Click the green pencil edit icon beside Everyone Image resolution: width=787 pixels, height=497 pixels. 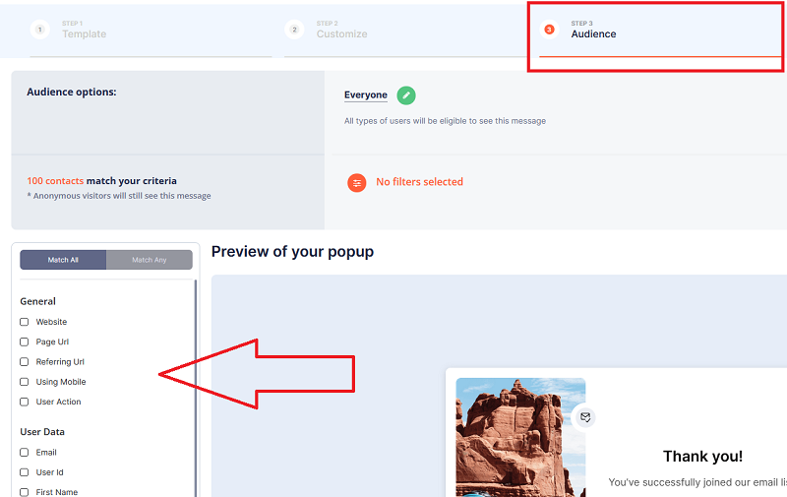coord(406,95)
